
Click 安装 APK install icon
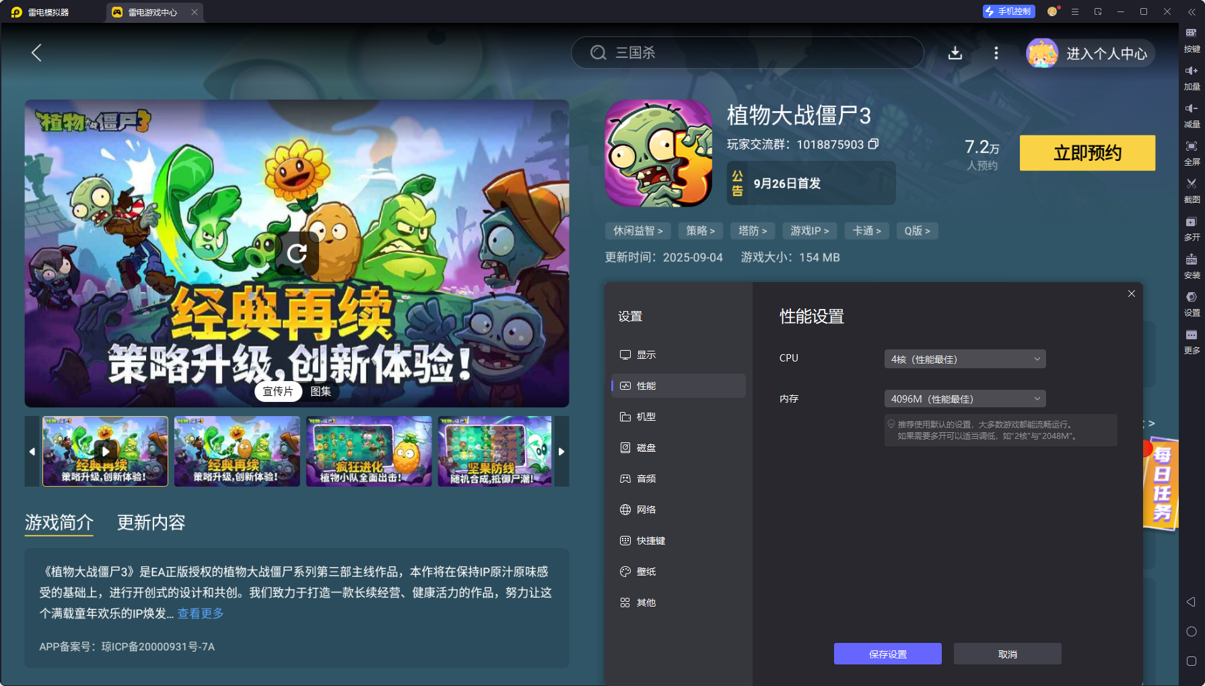click(1192, 266)
